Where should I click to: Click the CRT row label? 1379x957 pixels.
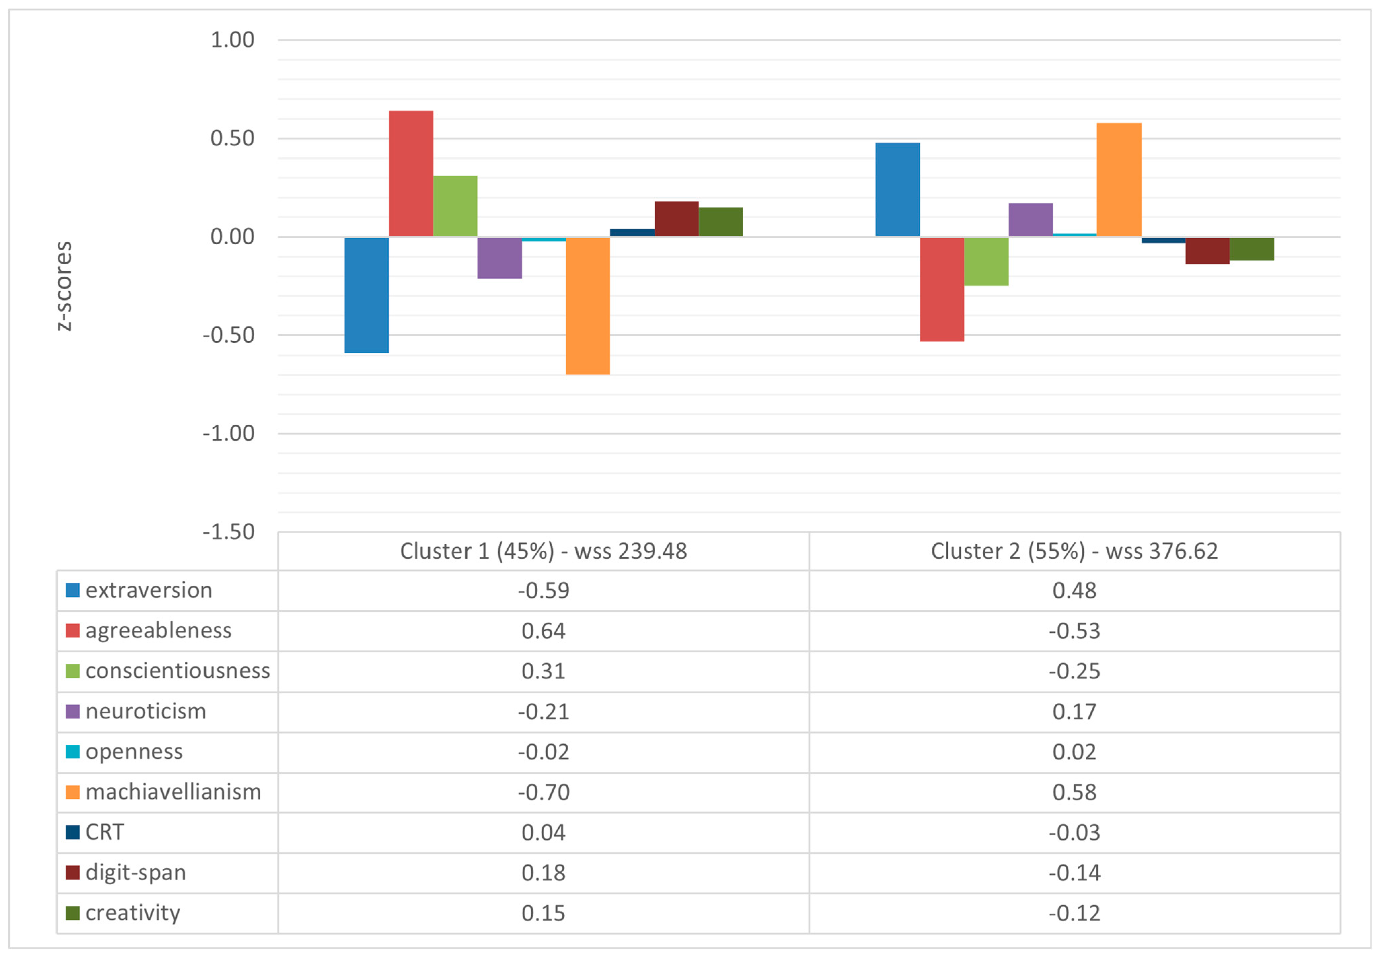pos(105,832)
